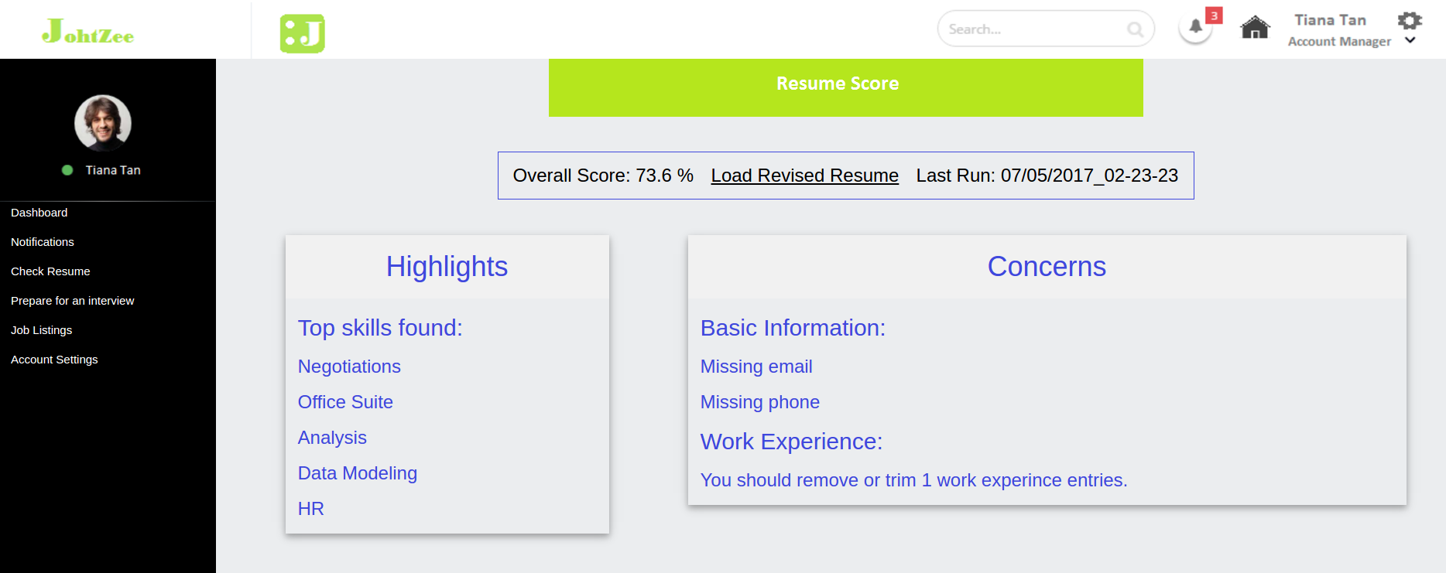
Task: Select the Office Suite skill
Action: 345,402
